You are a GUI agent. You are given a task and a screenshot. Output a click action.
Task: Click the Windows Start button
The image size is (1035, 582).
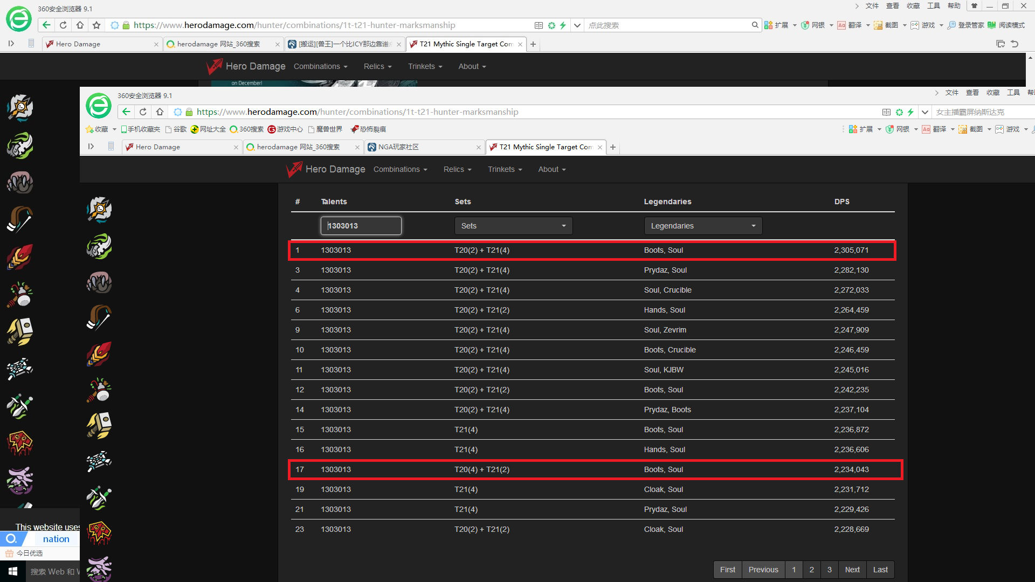point(13,571)
